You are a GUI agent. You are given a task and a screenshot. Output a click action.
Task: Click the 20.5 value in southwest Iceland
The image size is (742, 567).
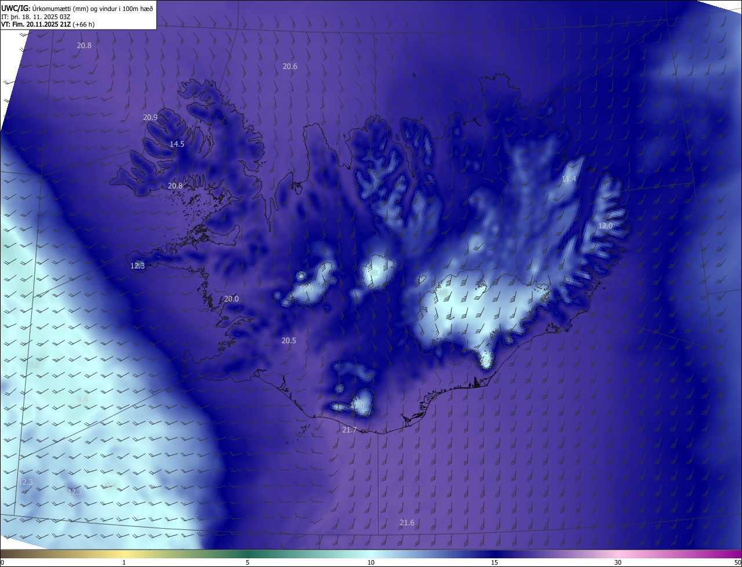[x=289, y=340]
